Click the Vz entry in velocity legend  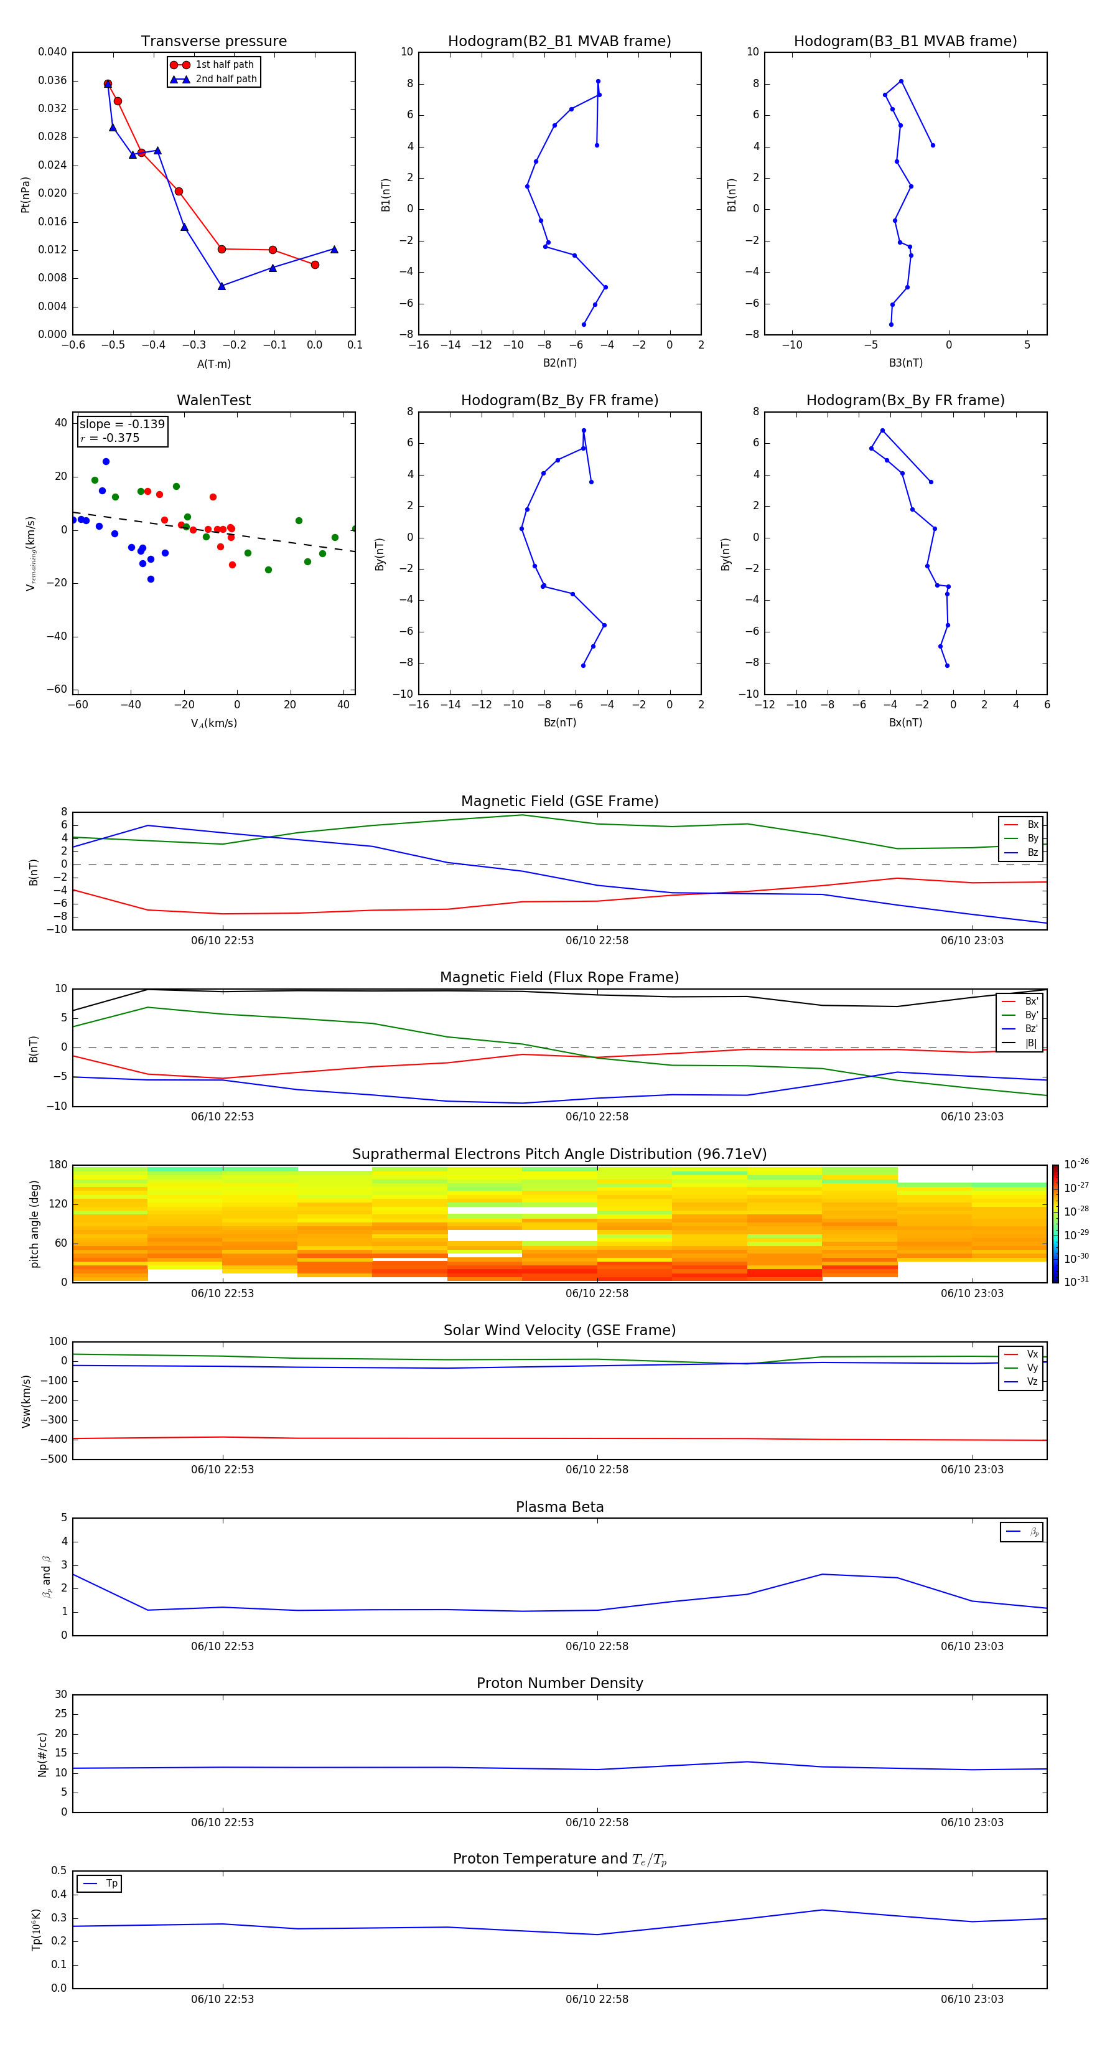click(1021, 1382)
